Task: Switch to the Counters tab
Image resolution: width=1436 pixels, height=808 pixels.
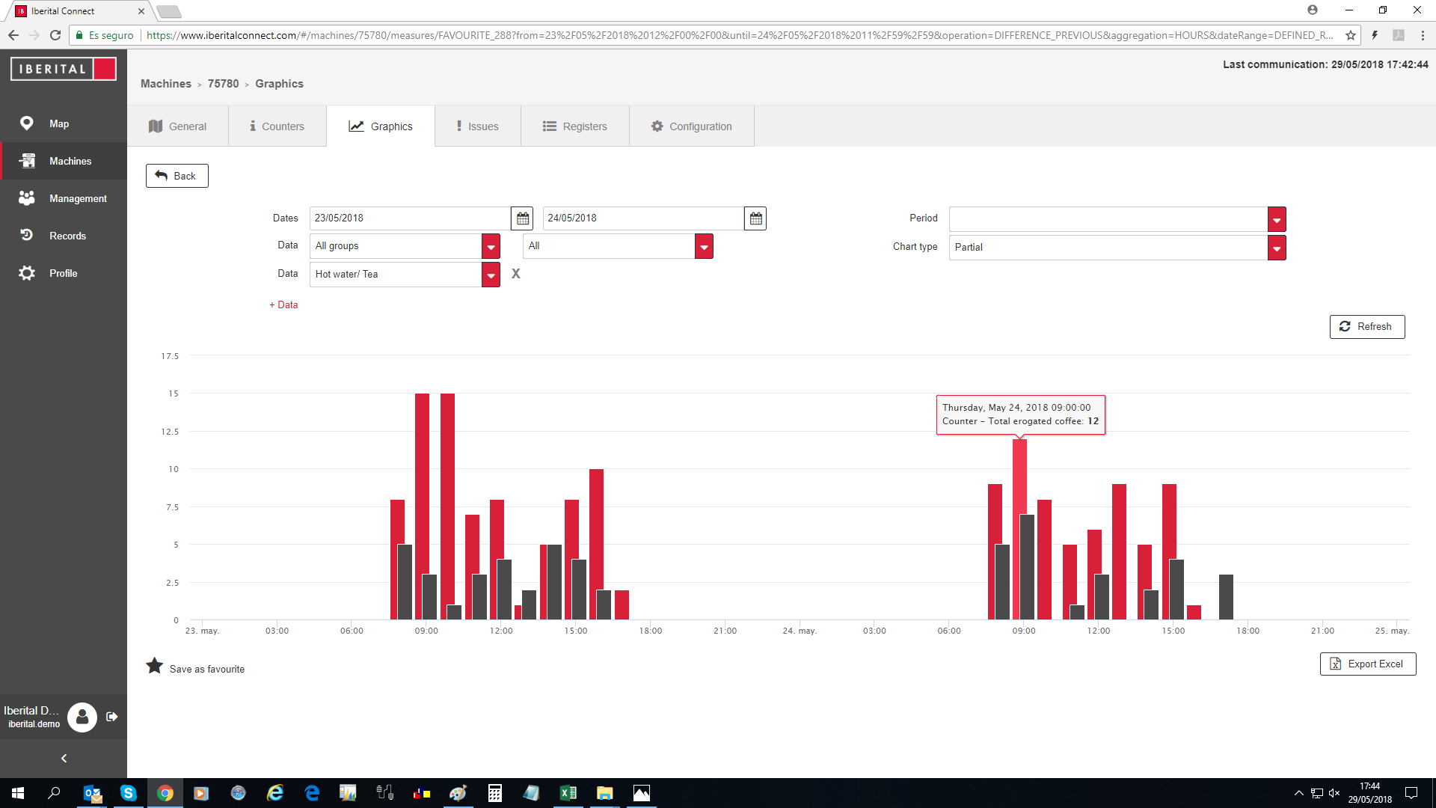Action: pos(277,126)
